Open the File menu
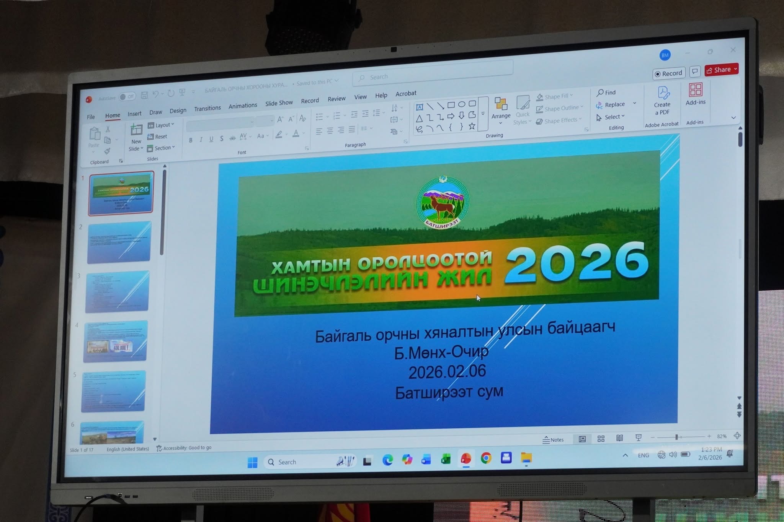This screenshot has width=784, height=522. (x=91, y=117)
